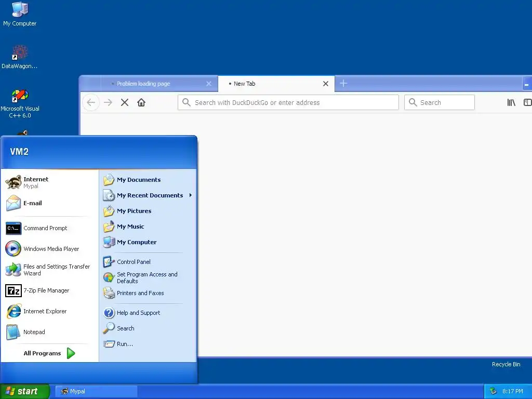The image size is (532, 399).
Task: Open My Pictures folder
Action: click(148, 211)
